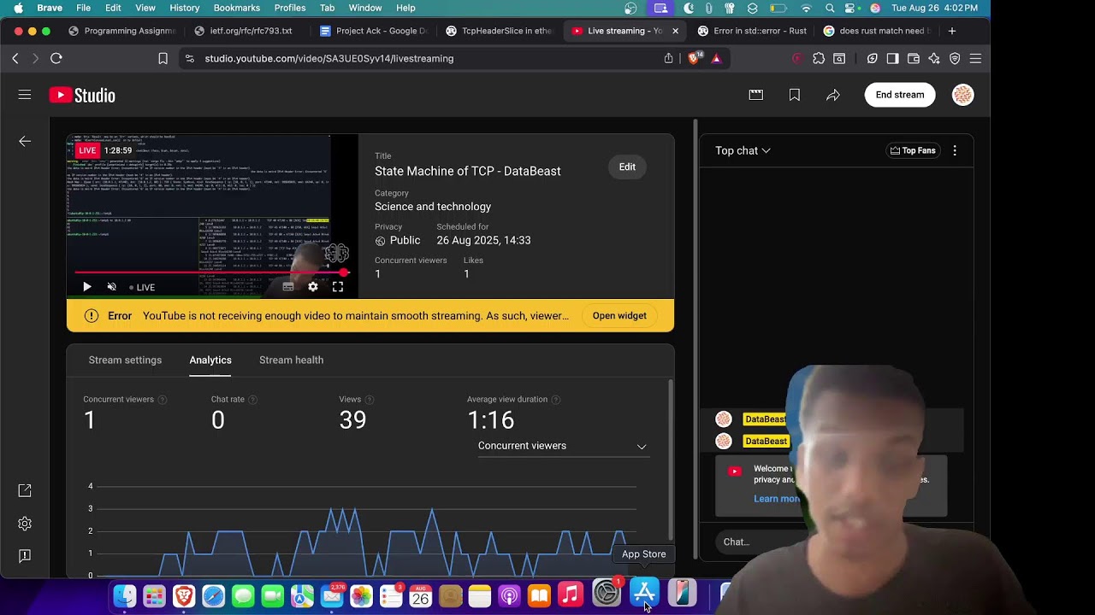
Task: Edit the stream title details
Action: tap(627, 167)
